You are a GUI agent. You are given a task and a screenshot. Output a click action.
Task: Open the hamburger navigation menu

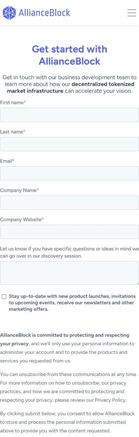click(132, 13)
